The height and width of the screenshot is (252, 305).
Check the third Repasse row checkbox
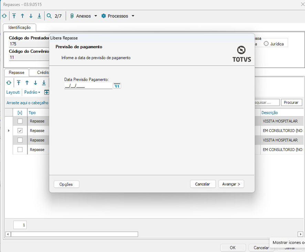point(20,140)
